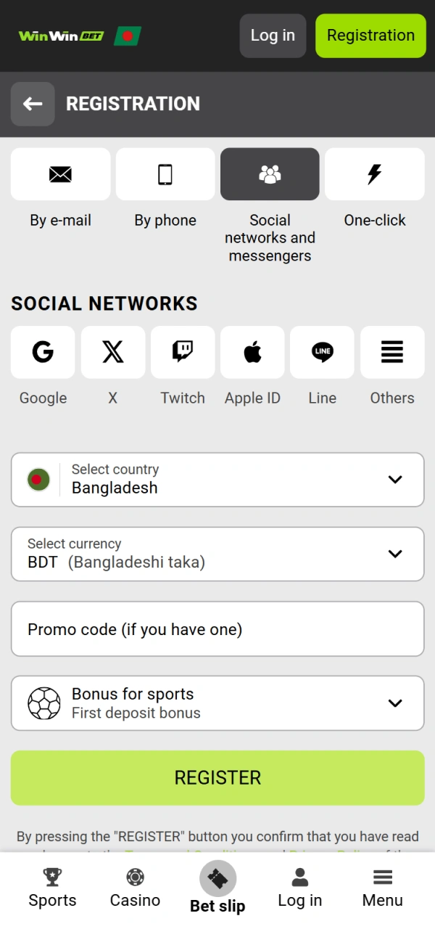Tap the Casino icon in the navigation bar
Screen dimensions: 435x929
[x=135, y=887]
